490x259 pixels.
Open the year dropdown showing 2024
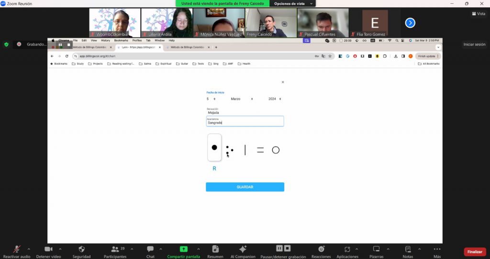click(275, 99)
